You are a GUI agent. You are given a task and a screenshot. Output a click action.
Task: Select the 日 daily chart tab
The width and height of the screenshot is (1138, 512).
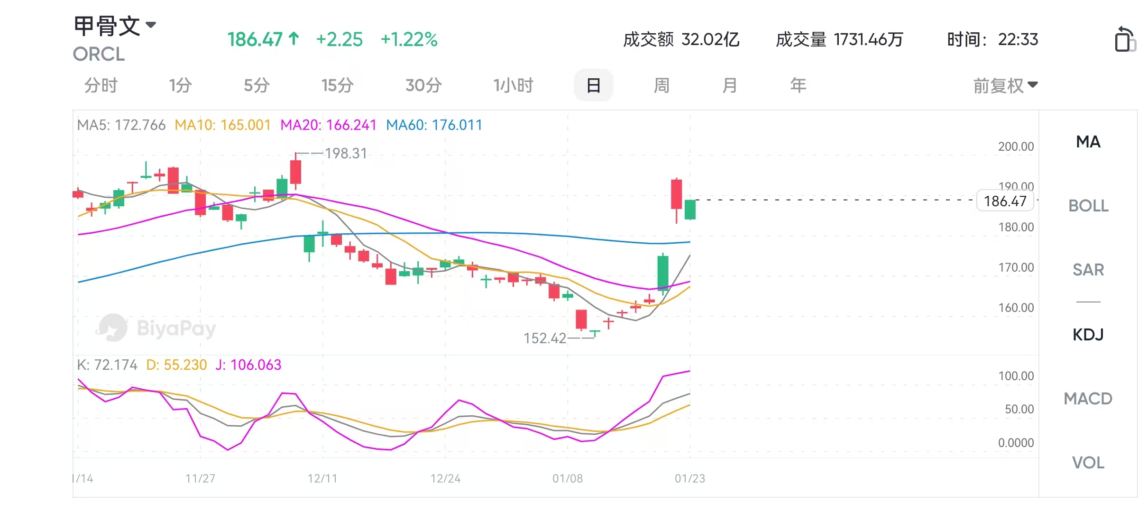[593, 86]
